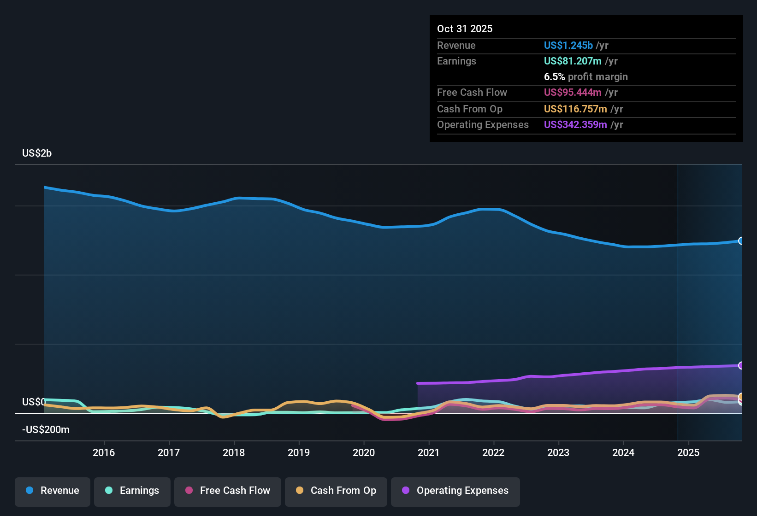Viewport: 757px width, 516px height.
Task: Select the Operating Expenses endpoint marker
Action: tap(741, 366)
